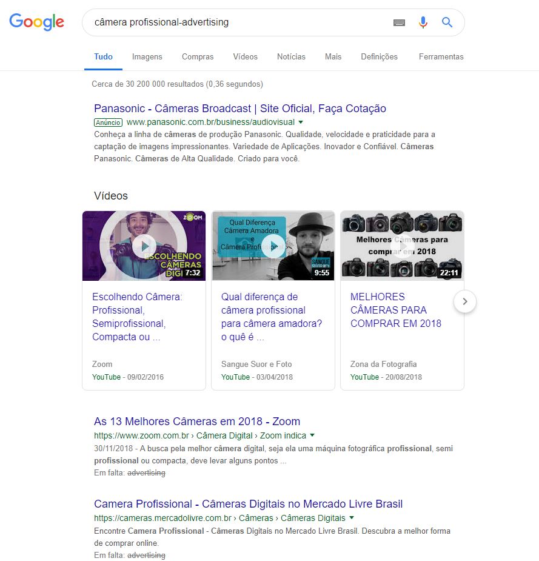Image resolution: width=539 pixels, height=561 pixels.
Task: Click the Google logo
Action: tap(36, 22)
